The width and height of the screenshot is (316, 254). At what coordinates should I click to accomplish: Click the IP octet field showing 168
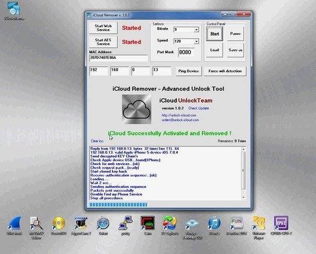tap(120, 71)
